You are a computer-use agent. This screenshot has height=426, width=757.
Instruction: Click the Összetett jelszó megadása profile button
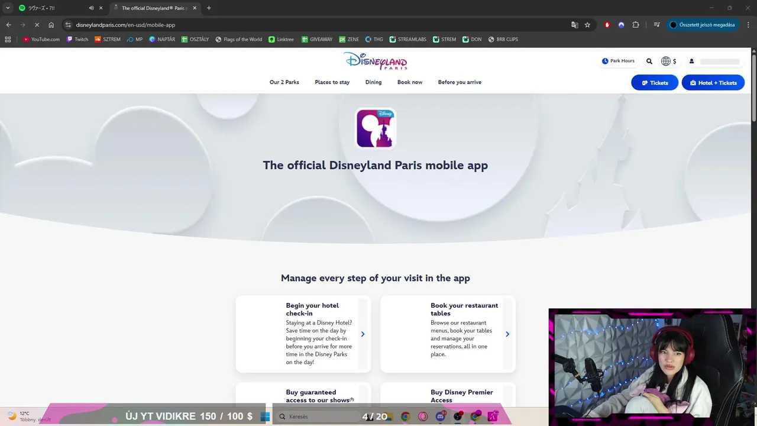click(x=703, y=25)
